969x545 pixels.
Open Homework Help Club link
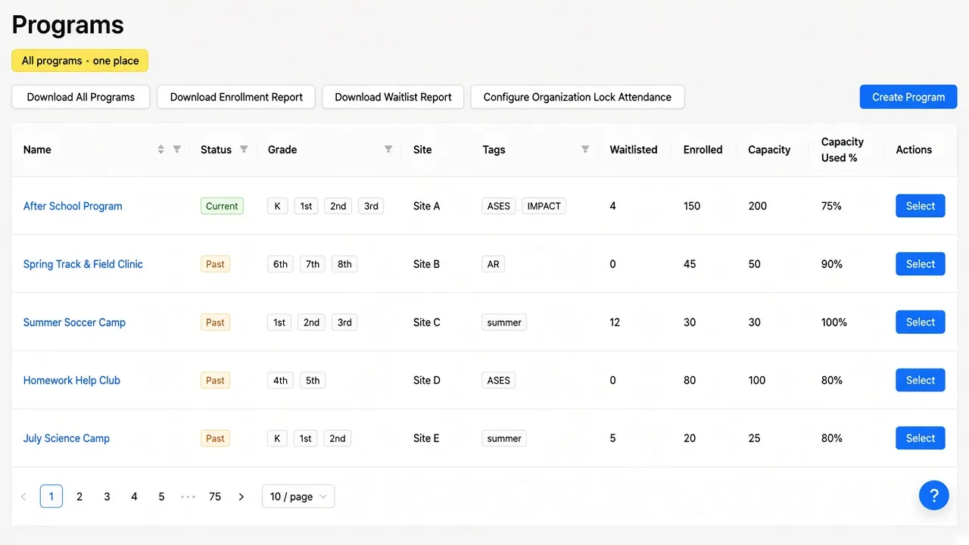click(x=72, y=381)
